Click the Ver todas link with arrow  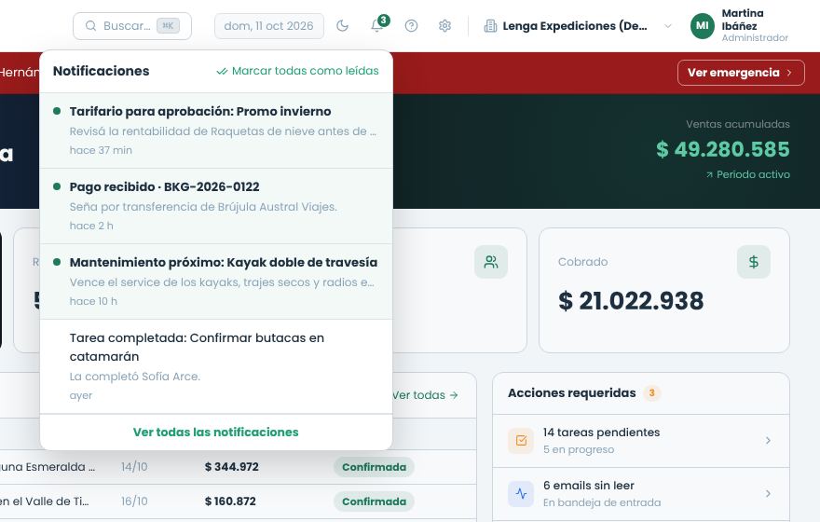(426, 395)
